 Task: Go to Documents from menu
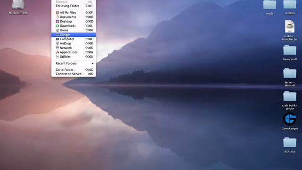[74, 17]
